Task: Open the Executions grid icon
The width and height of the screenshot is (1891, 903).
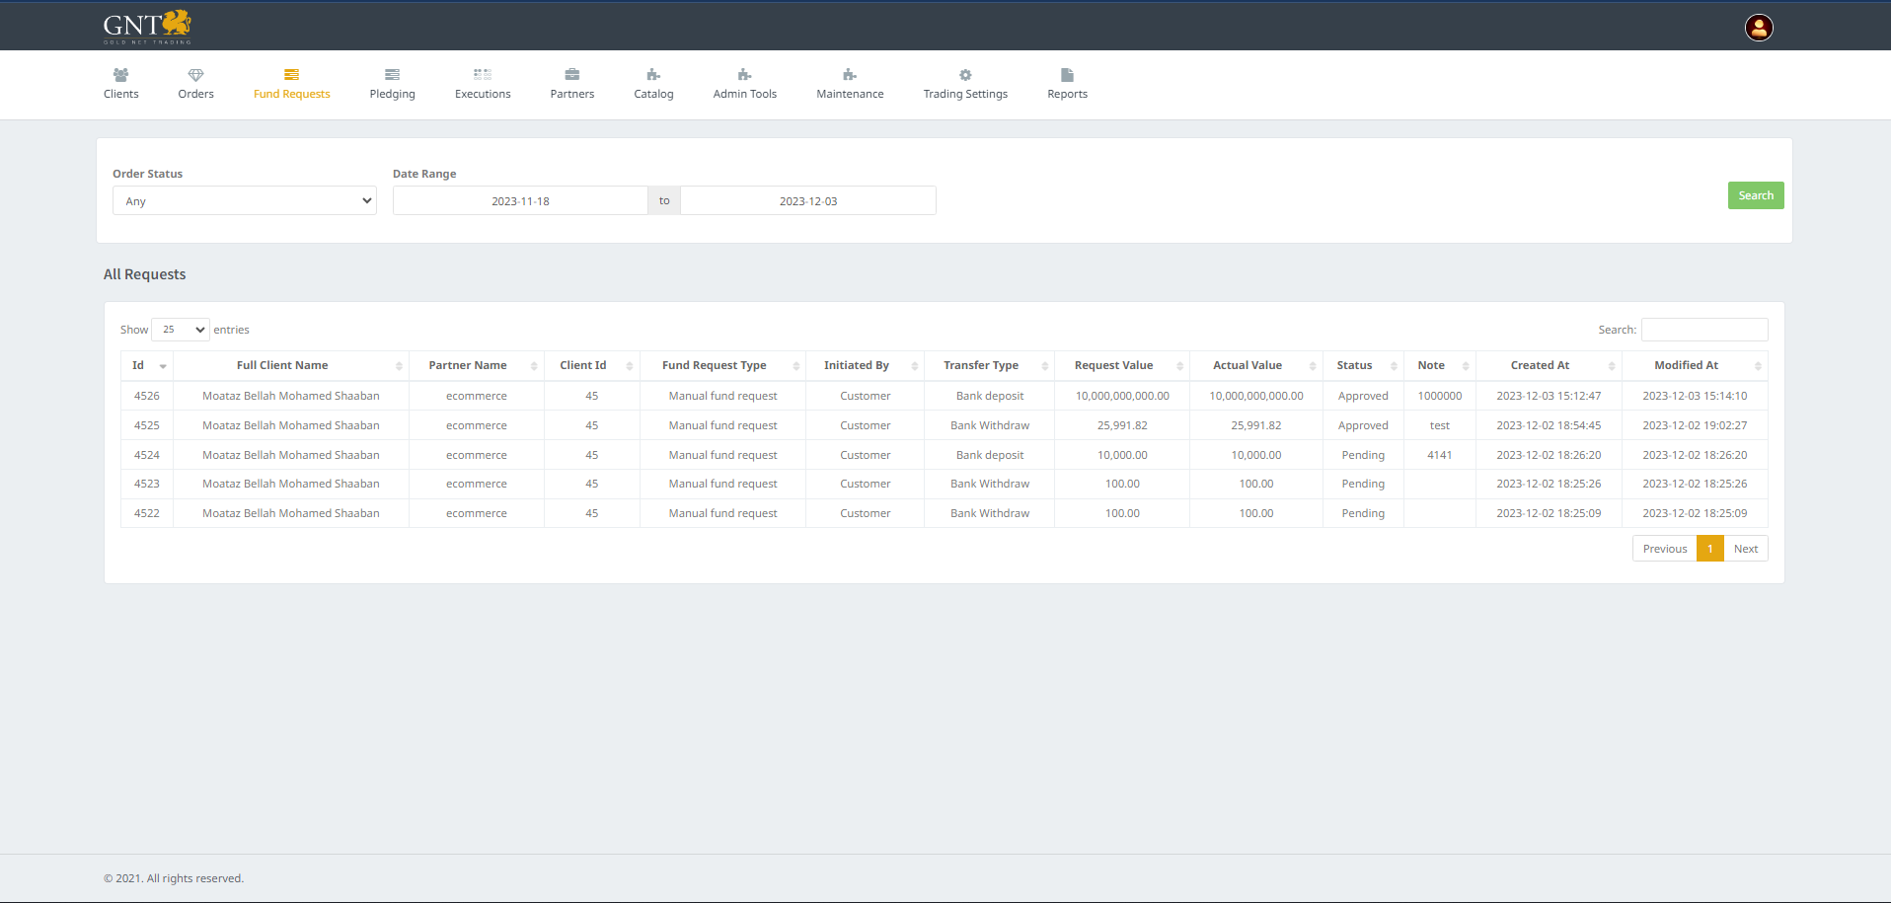Action: point(483,75)
